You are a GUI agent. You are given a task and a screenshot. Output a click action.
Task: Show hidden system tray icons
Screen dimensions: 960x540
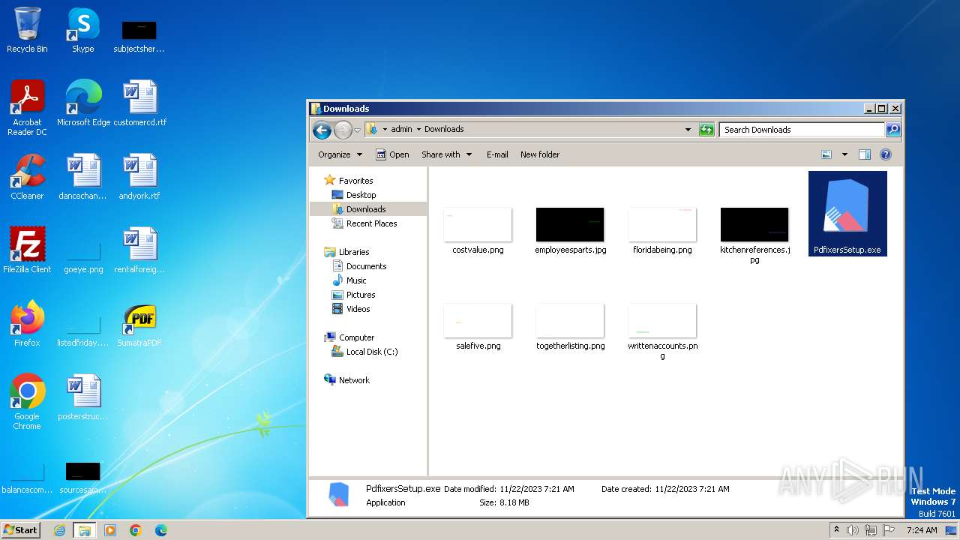(836, 530)
